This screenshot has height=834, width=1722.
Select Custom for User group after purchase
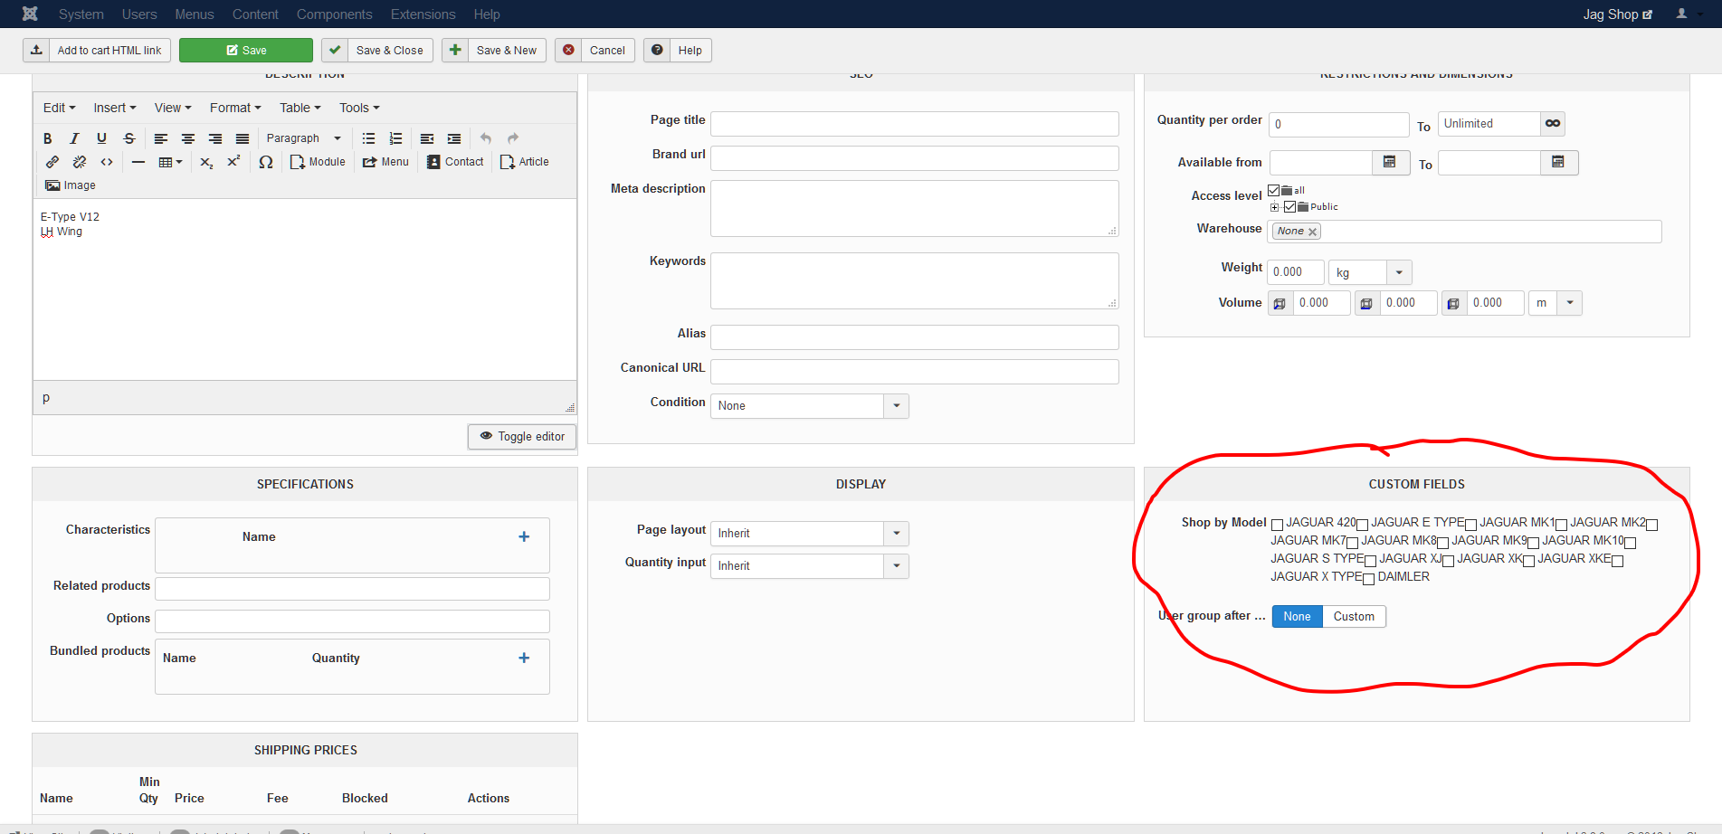point(1353,617)
